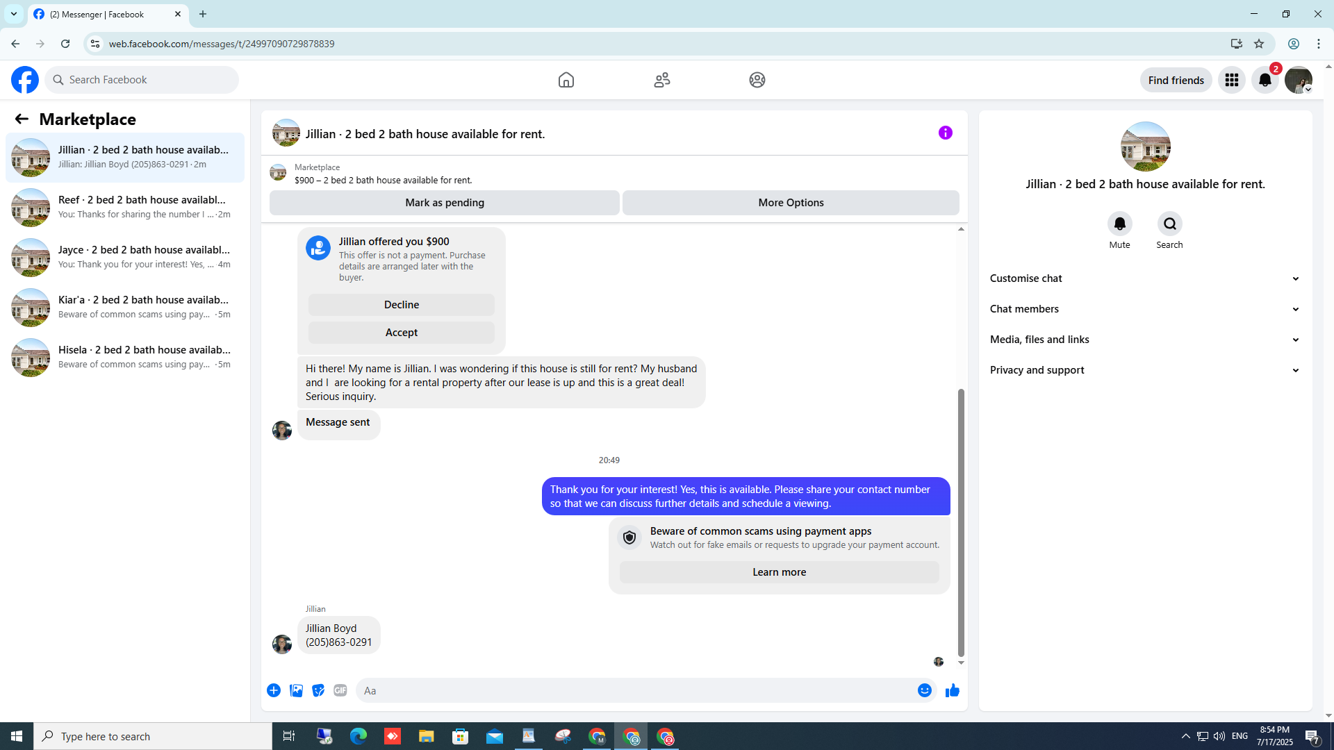
Task: Open a new browser tab
Action: pyautogui.click(x=203, y=14)
